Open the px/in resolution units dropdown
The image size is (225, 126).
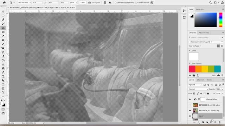click(73, 2)
